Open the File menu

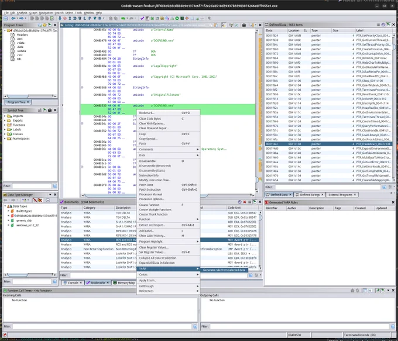pos(6,13)
